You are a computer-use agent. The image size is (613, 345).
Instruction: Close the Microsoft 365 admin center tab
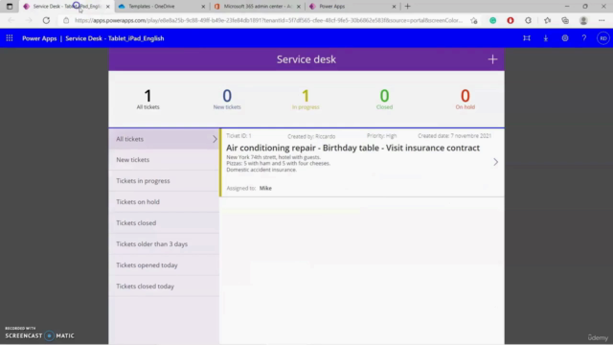[x=299, y=7]
